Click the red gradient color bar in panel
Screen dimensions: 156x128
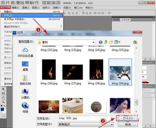[145, 82]
